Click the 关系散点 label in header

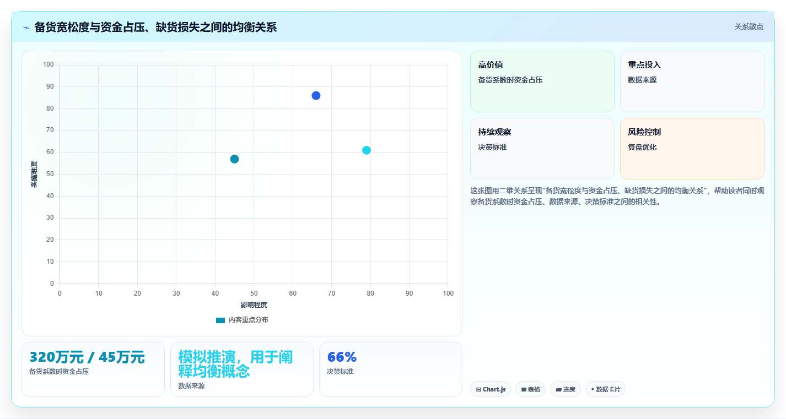(749, 26)
